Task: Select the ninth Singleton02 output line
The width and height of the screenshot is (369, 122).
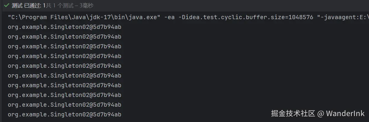Action: 65,105
